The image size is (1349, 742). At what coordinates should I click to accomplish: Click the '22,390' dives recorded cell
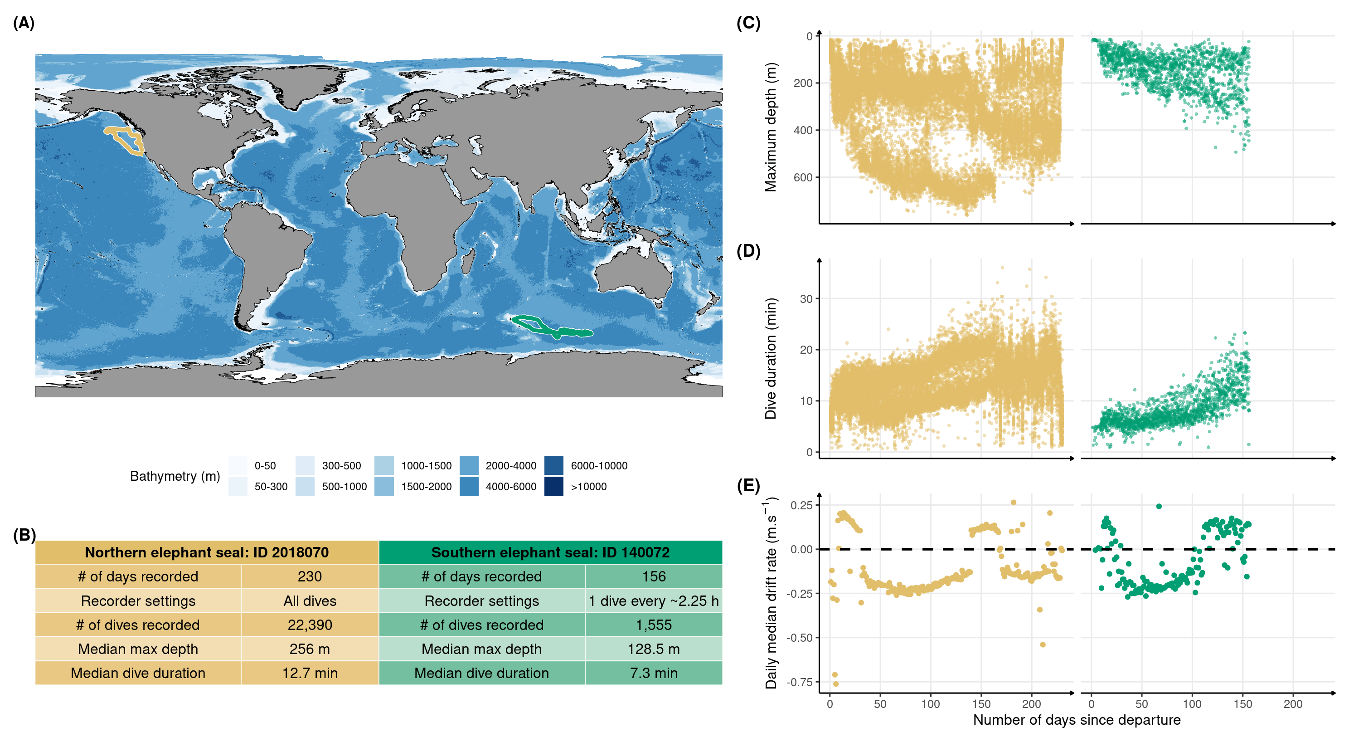click(x=310, y=625)
